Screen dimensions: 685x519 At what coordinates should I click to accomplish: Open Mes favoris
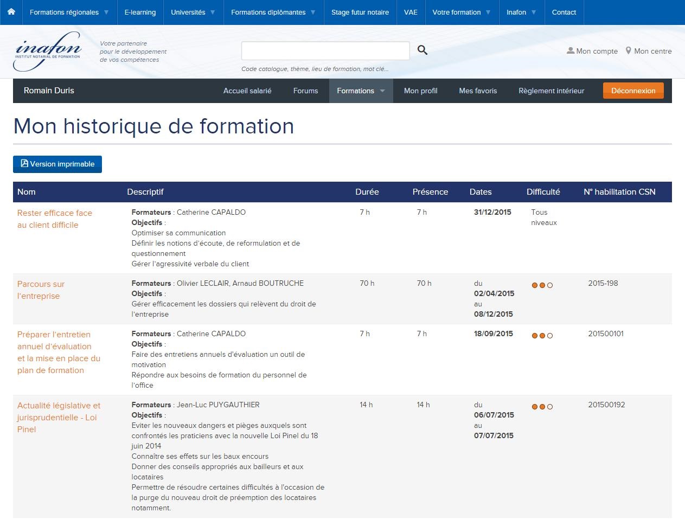(478, 91)
